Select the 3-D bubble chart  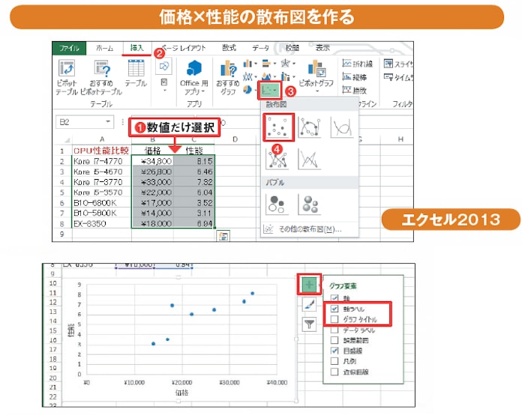tap(310, 204)
